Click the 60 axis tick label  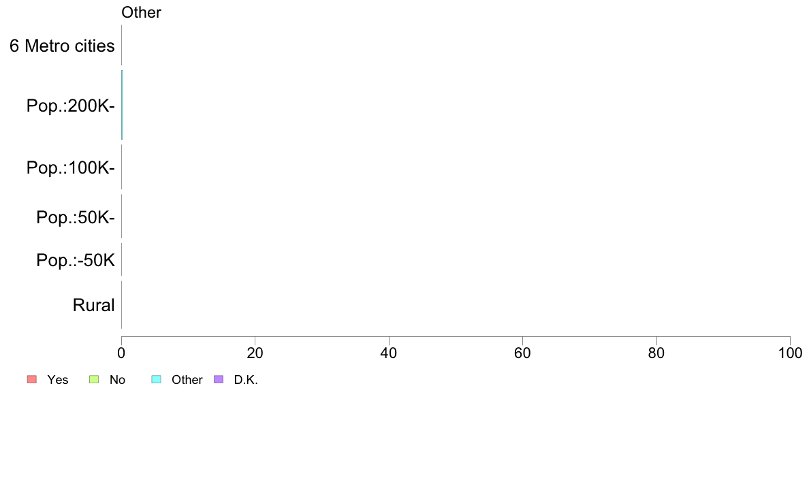(522, 353)
